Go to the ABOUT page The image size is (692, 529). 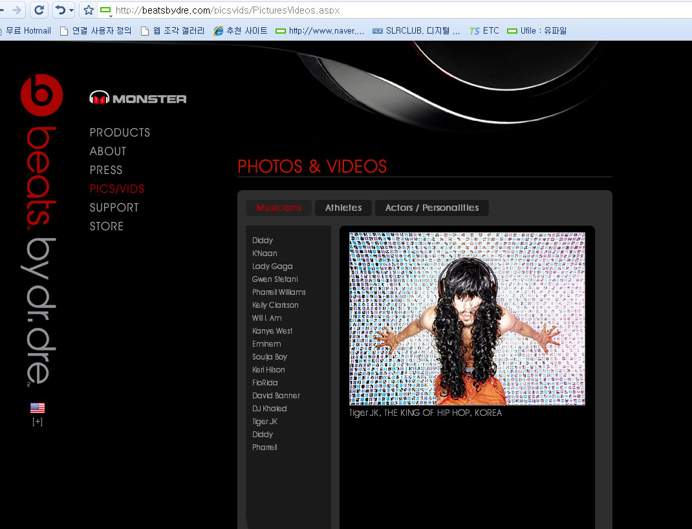click(108, 151)
